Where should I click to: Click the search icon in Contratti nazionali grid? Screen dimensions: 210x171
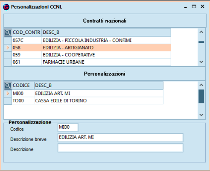point(8,32)
